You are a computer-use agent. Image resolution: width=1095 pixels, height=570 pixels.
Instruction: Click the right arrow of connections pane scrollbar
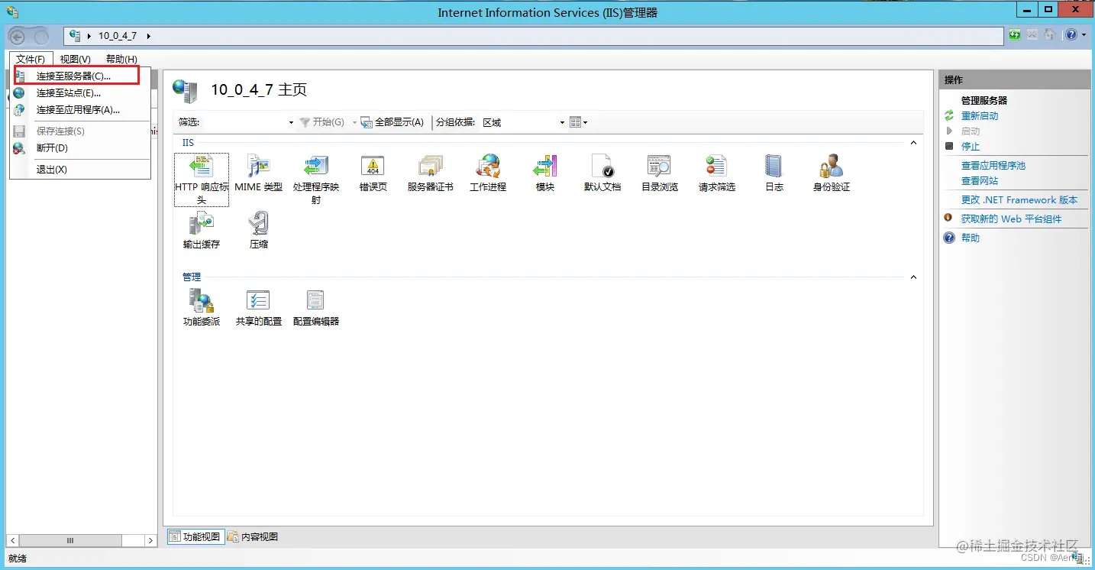(150, 540)
